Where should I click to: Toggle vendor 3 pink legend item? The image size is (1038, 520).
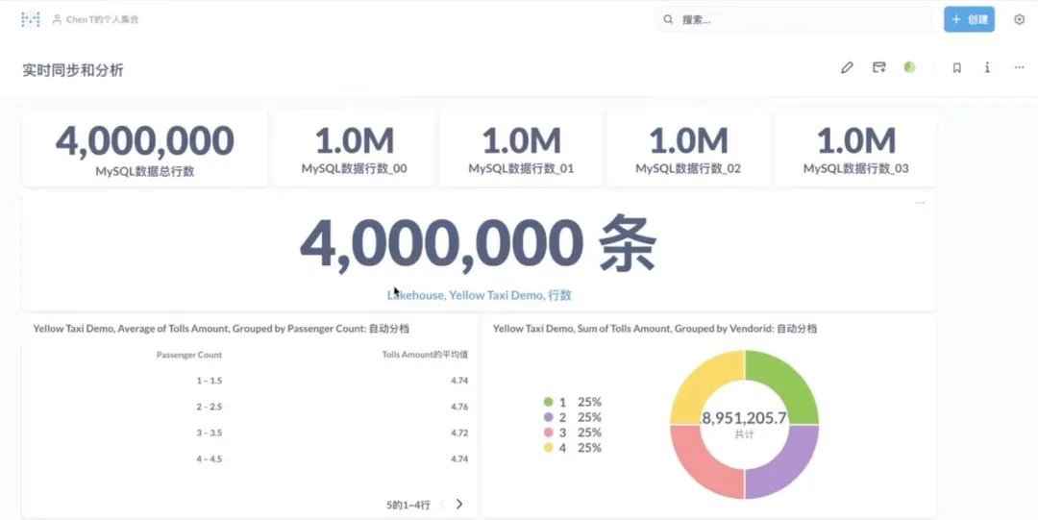point(572,433)
